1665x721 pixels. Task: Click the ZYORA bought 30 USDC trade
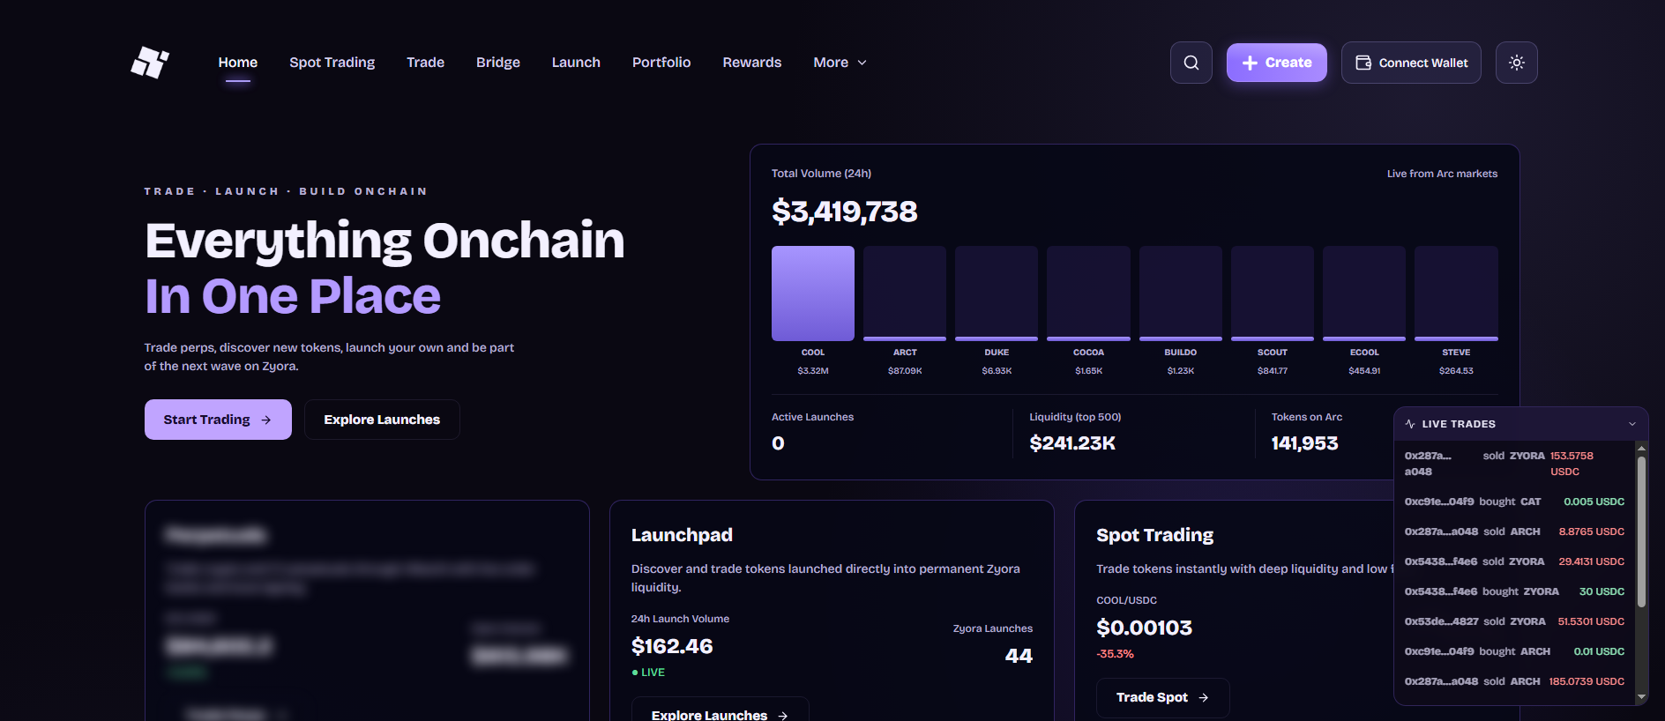click(1514, 591)
